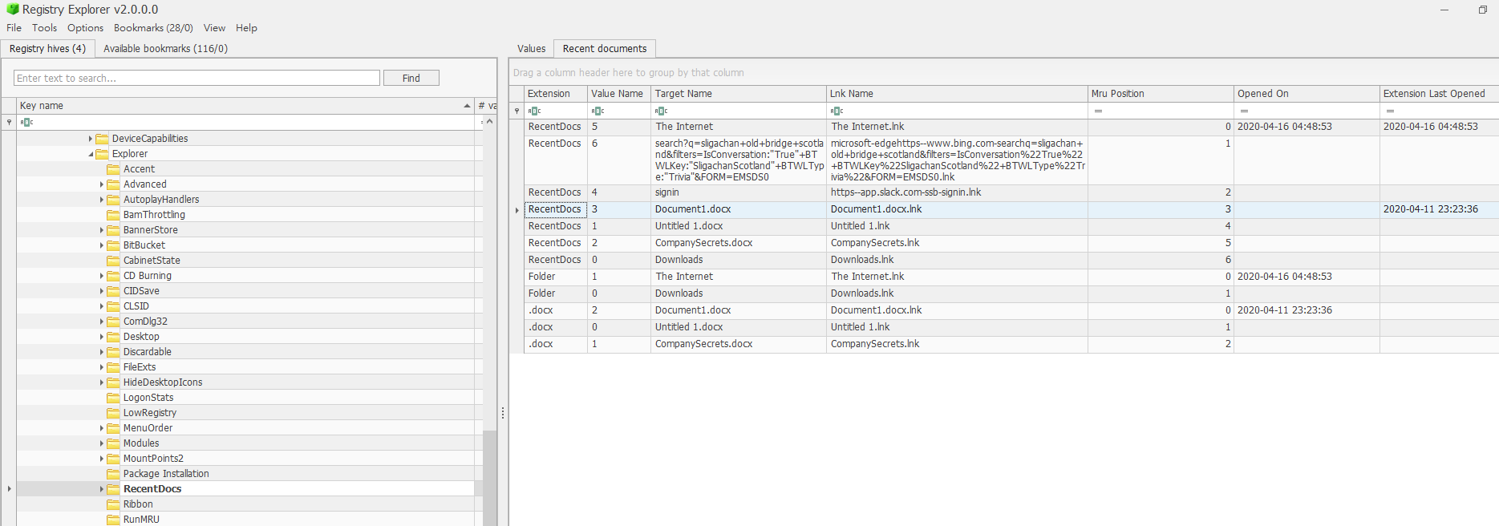The width and height of the screenshot is (1499, 526).
Task: Select the CD Burning key
Action: [148, 276]
